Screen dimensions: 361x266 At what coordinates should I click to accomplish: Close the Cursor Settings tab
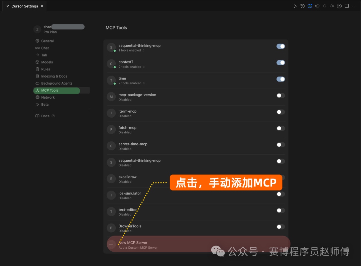[42, 6]
